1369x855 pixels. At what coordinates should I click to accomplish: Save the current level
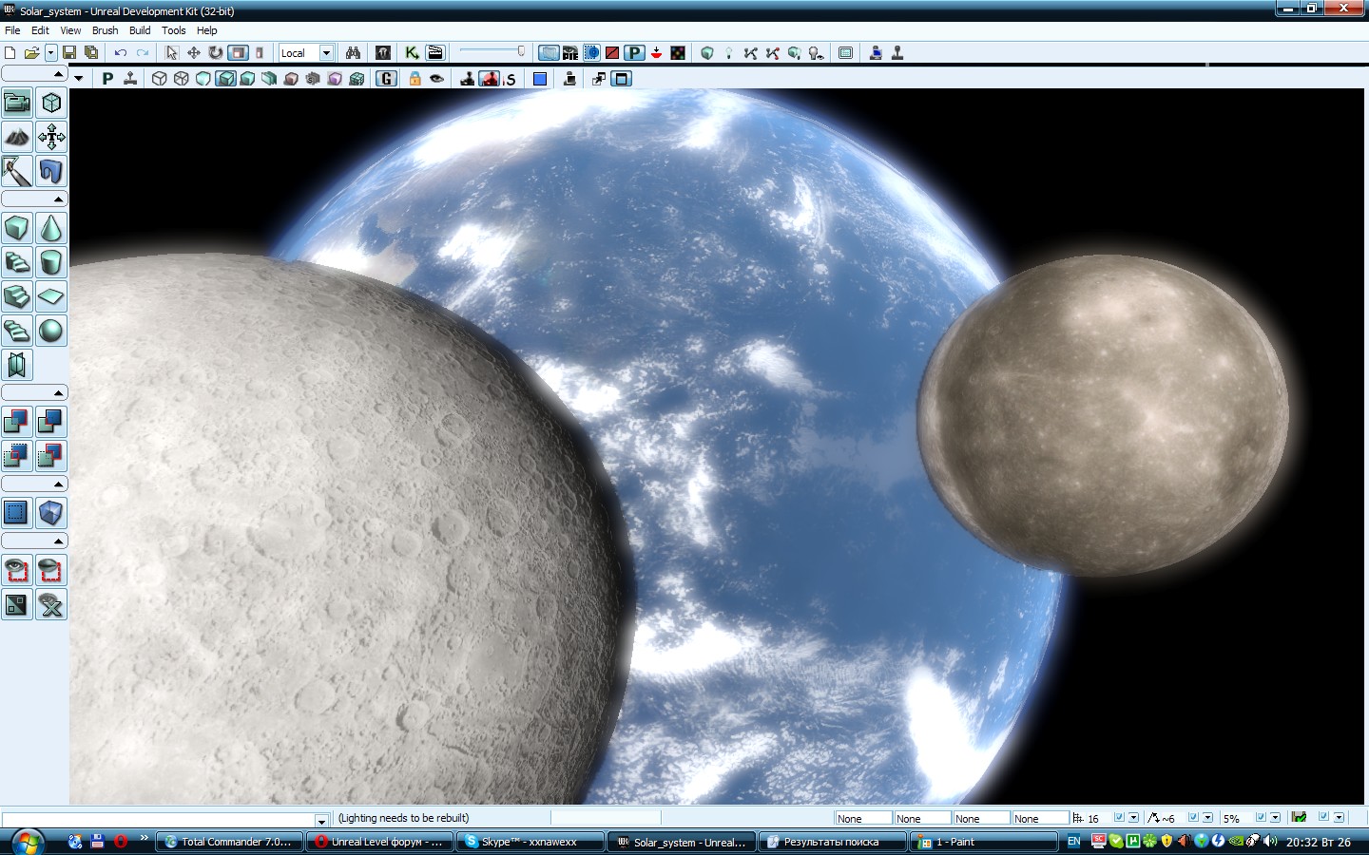click(69, 53)
